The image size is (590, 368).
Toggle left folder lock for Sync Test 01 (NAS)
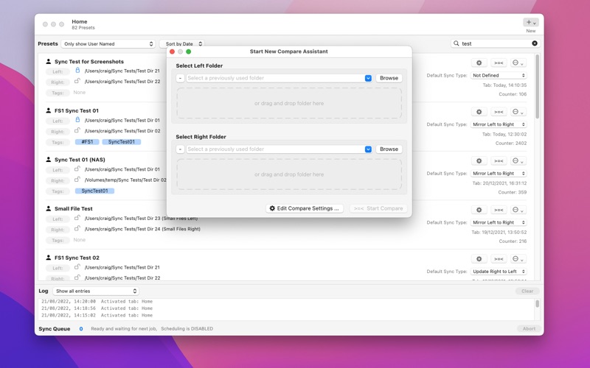[x=77, y=169]
